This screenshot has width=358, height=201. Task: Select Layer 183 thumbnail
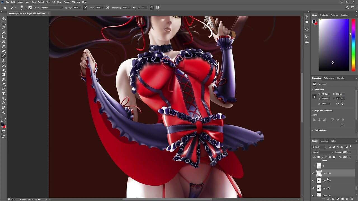(x=319, y=181)
